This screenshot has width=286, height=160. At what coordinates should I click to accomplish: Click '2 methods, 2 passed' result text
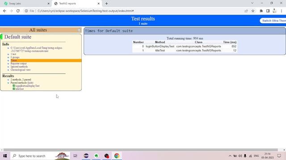tap(21, 80)
